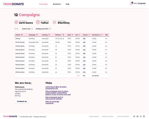Click the '12 Campaigns' heading
Viewport: 149px width, 119px height.
(x=27, y=15)
